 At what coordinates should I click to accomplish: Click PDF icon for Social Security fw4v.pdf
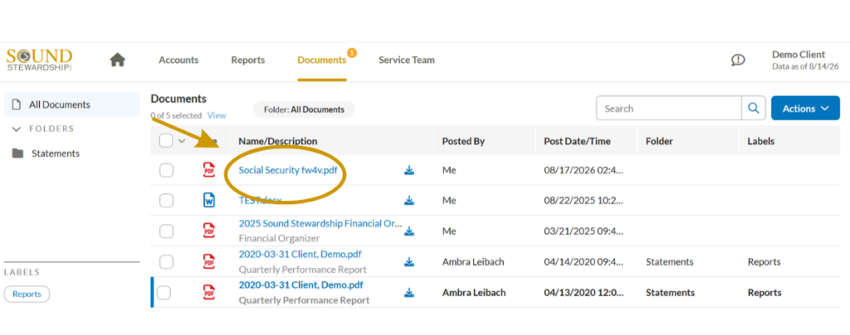pyautogui.click(x=208, y=170)
